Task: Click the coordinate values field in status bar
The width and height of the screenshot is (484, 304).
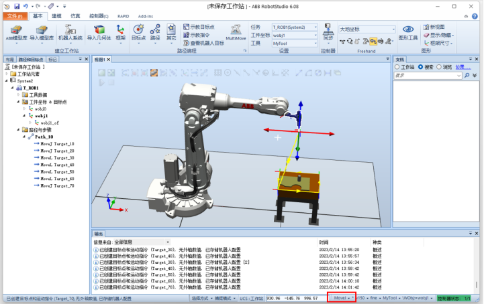Action: [x=296, y=298]
